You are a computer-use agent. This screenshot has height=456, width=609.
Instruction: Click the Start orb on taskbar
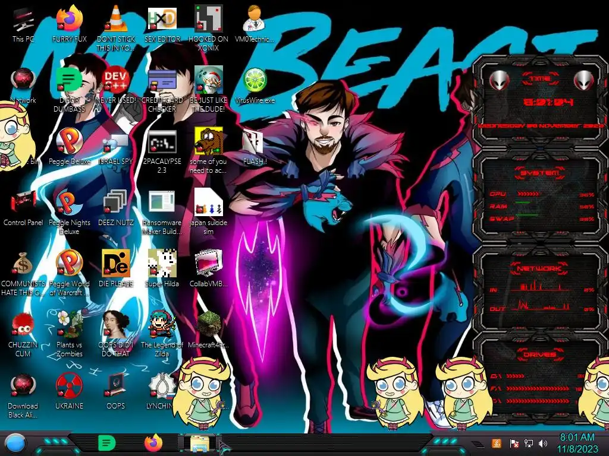click(x=15, y=444)
